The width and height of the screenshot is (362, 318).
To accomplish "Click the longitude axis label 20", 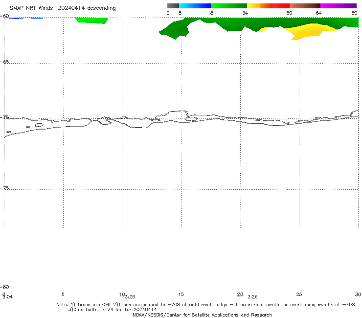I will [240, 294].
